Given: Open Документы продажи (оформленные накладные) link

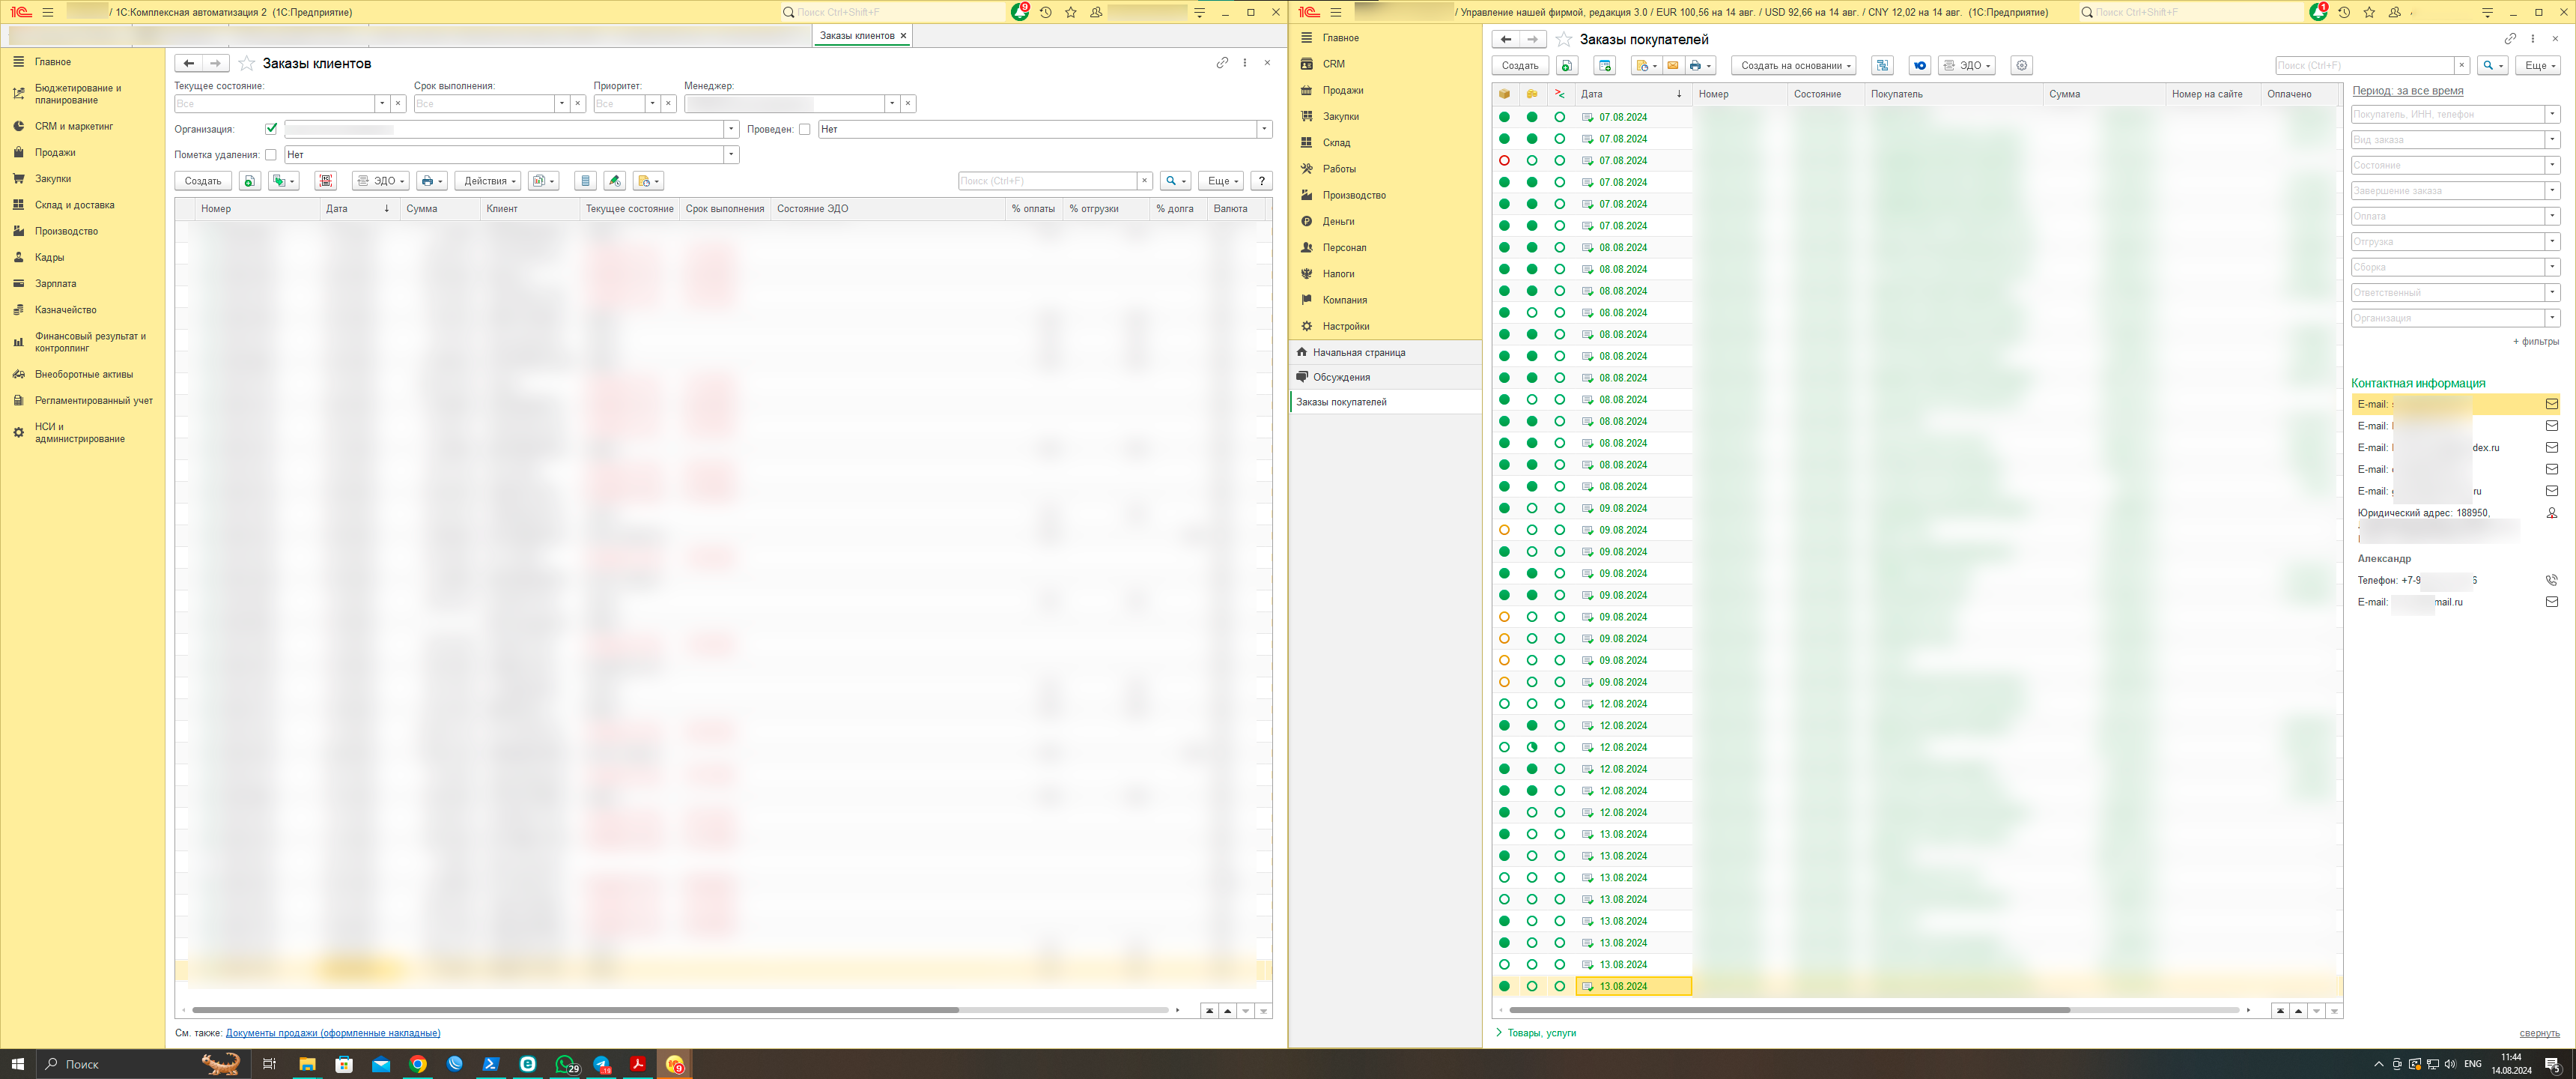Looking at the screenshot, I should (332, 1033).
